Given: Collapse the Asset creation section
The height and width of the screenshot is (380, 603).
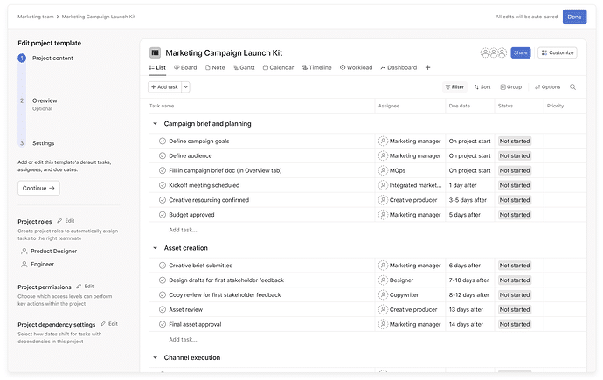Looking at the screenshot, I should click(155, 248).
